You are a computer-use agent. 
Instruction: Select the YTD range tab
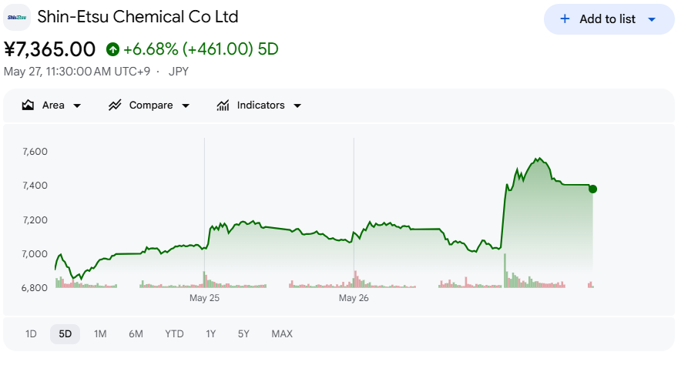[x=174, y=333]
